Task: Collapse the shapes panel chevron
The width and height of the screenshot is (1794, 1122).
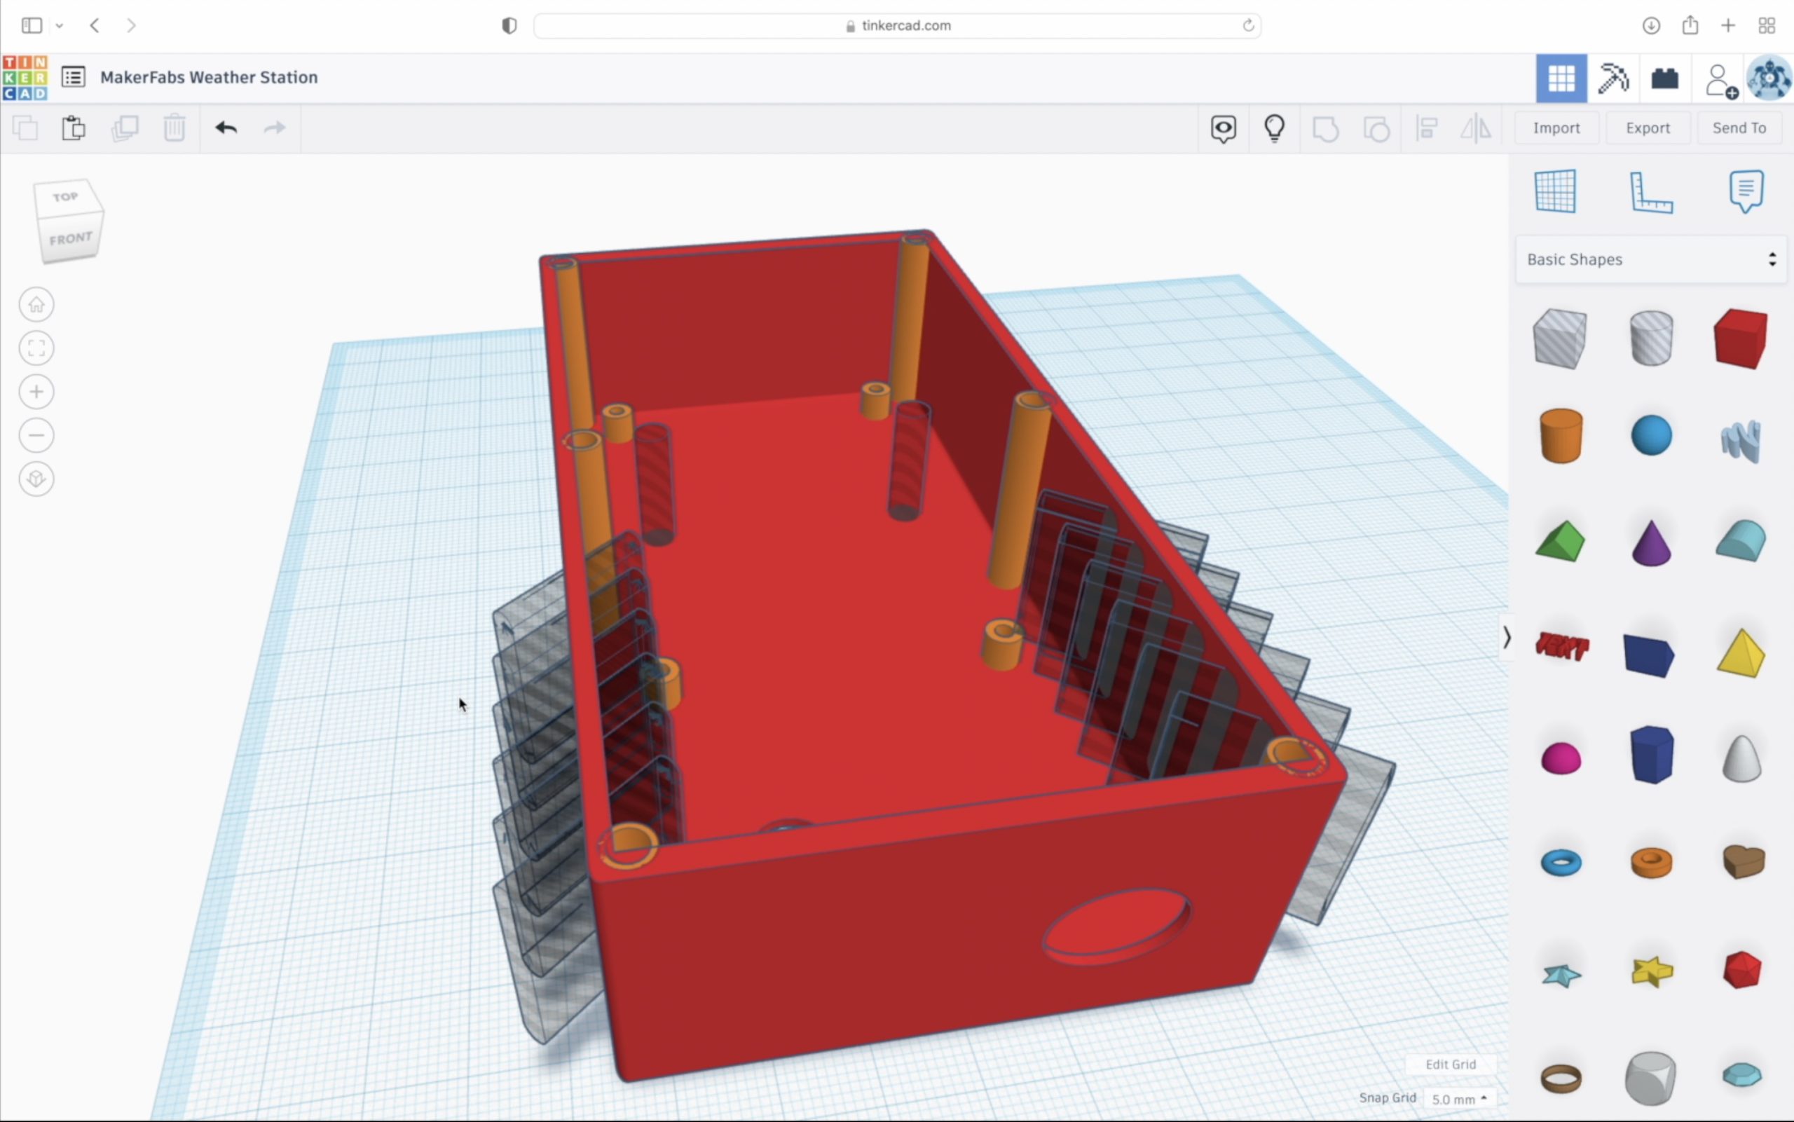Action: pyautogui.click(x=1506, y=638)
